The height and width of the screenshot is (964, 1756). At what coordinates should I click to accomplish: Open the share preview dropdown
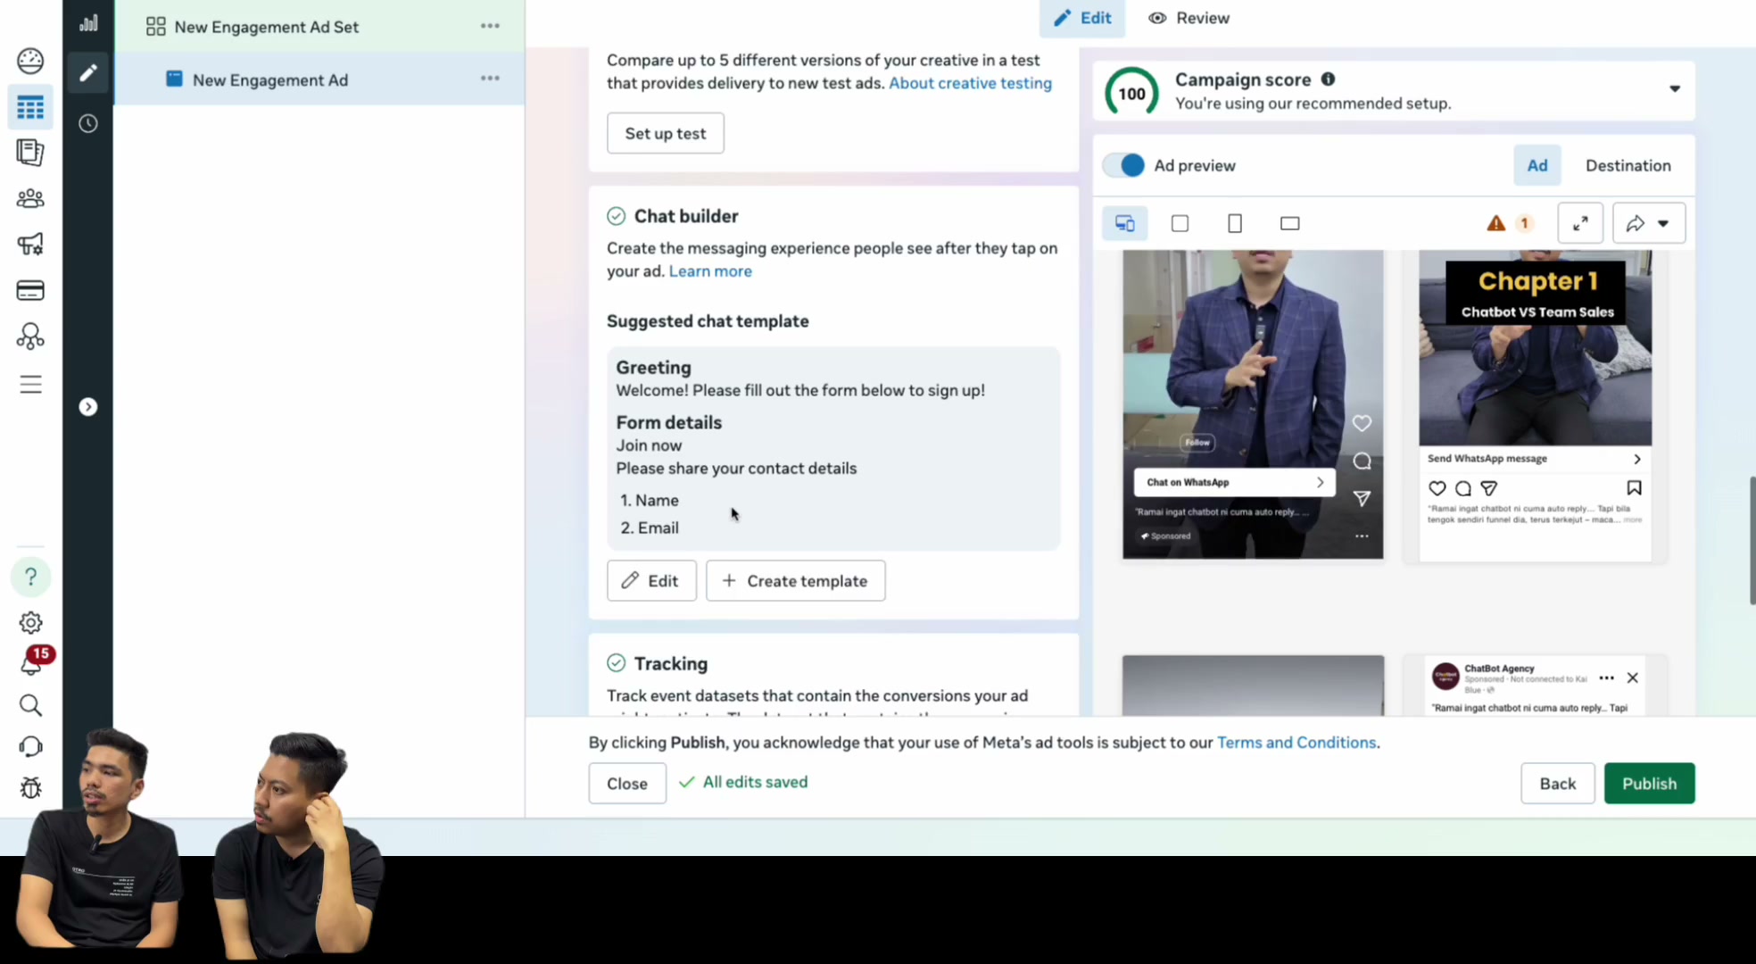coord(1649,223)
